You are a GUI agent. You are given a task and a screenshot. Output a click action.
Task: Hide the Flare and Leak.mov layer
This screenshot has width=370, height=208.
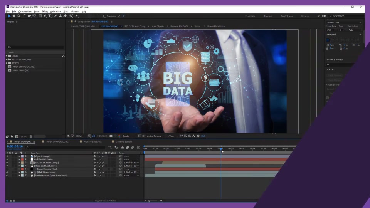[7, 166]
